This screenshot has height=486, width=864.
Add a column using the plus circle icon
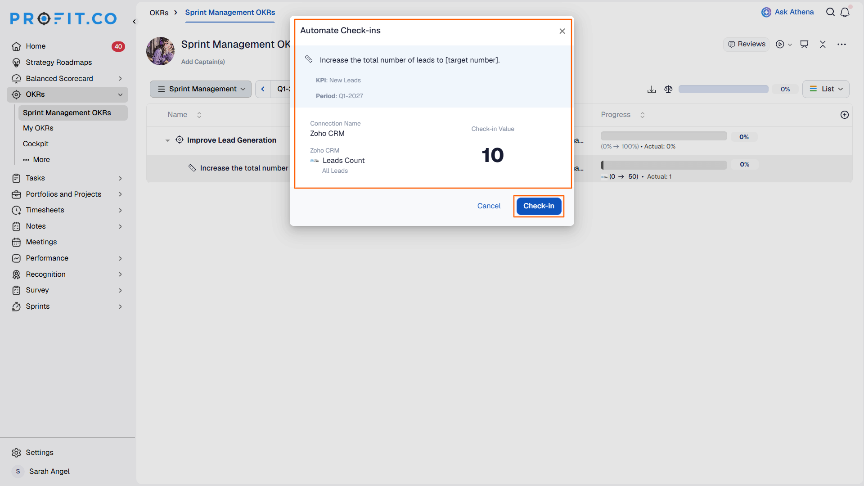tap(845, 115)
